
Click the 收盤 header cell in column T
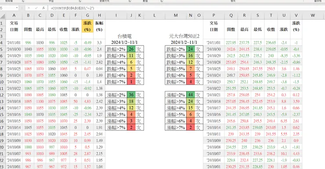[x=271, y=29]
